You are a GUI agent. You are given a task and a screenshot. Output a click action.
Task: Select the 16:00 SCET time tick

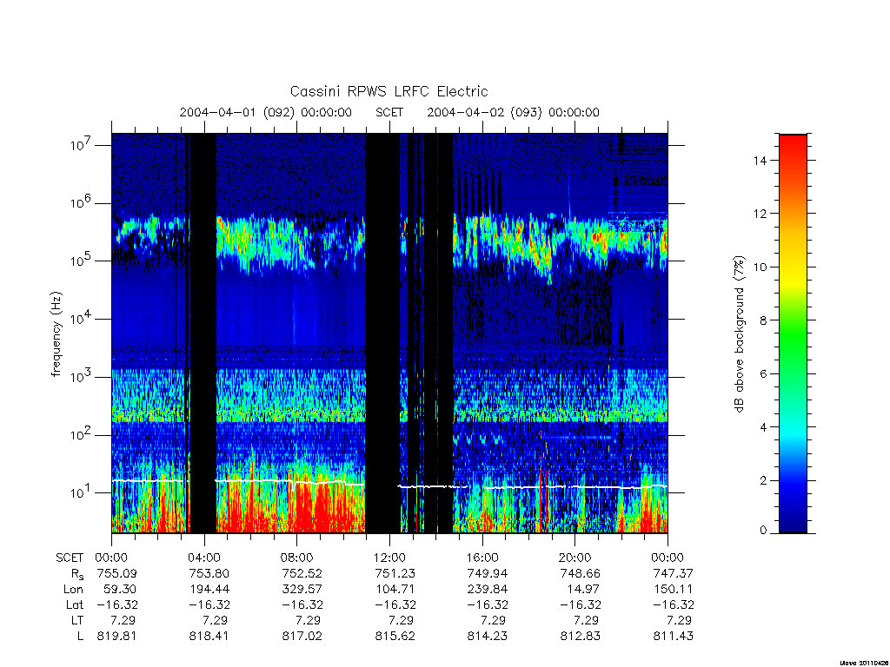click(482, 558)
